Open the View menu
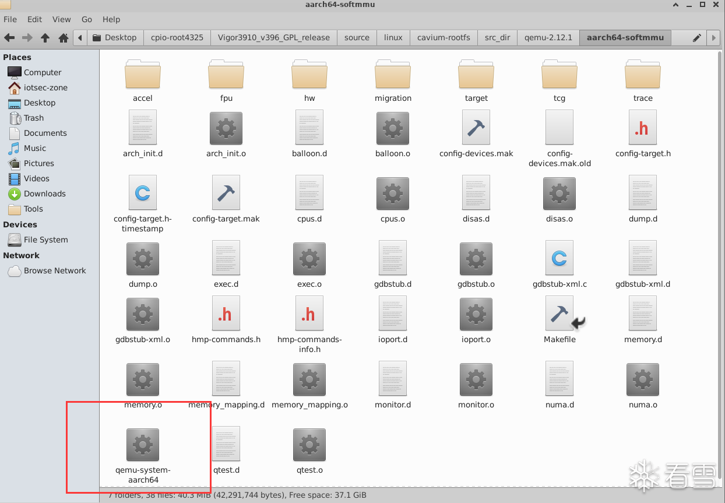The height and width of the screenshot is (503, 725). pyautogui.click(x=62, y=19)
